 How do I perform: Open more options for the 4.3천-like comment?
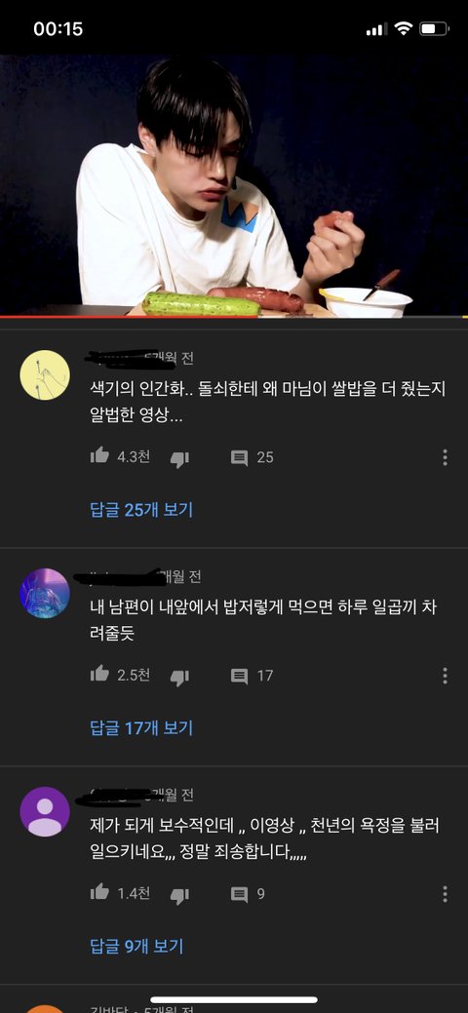(445, 457)
